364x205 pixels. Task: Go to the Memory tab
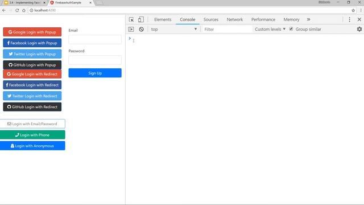[291, 19]
